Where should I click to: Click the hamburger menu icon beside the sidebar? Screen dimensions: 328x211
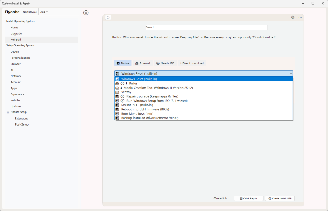pyautogui.click(x=86, y=13)
